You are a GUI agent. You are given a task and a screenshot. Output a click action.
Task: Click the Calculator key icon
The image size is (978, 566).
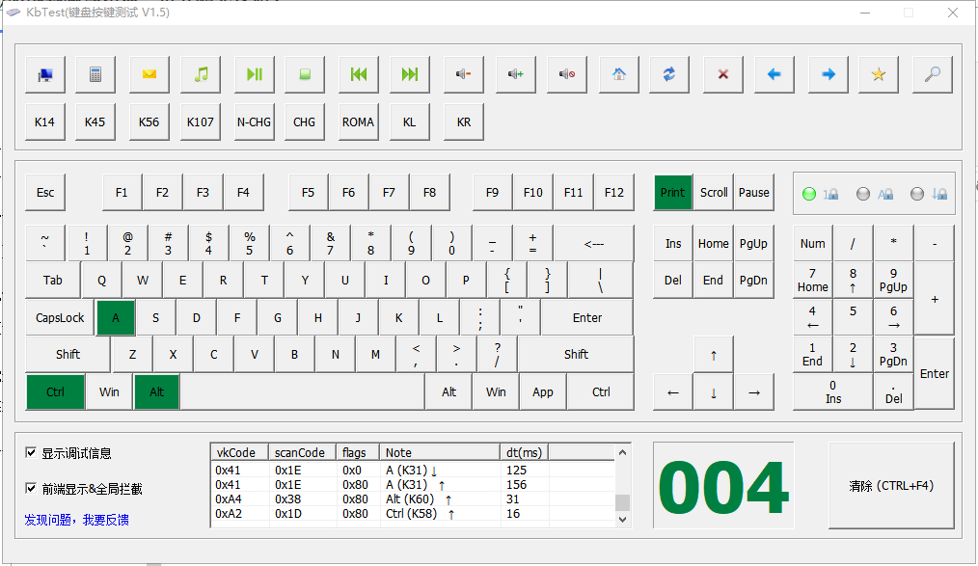95,75
